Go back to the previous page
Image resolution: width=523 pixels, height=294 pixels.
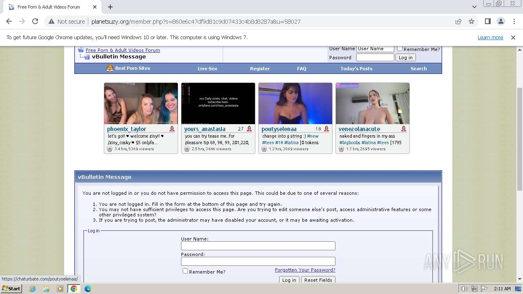[x=9, y=21]
